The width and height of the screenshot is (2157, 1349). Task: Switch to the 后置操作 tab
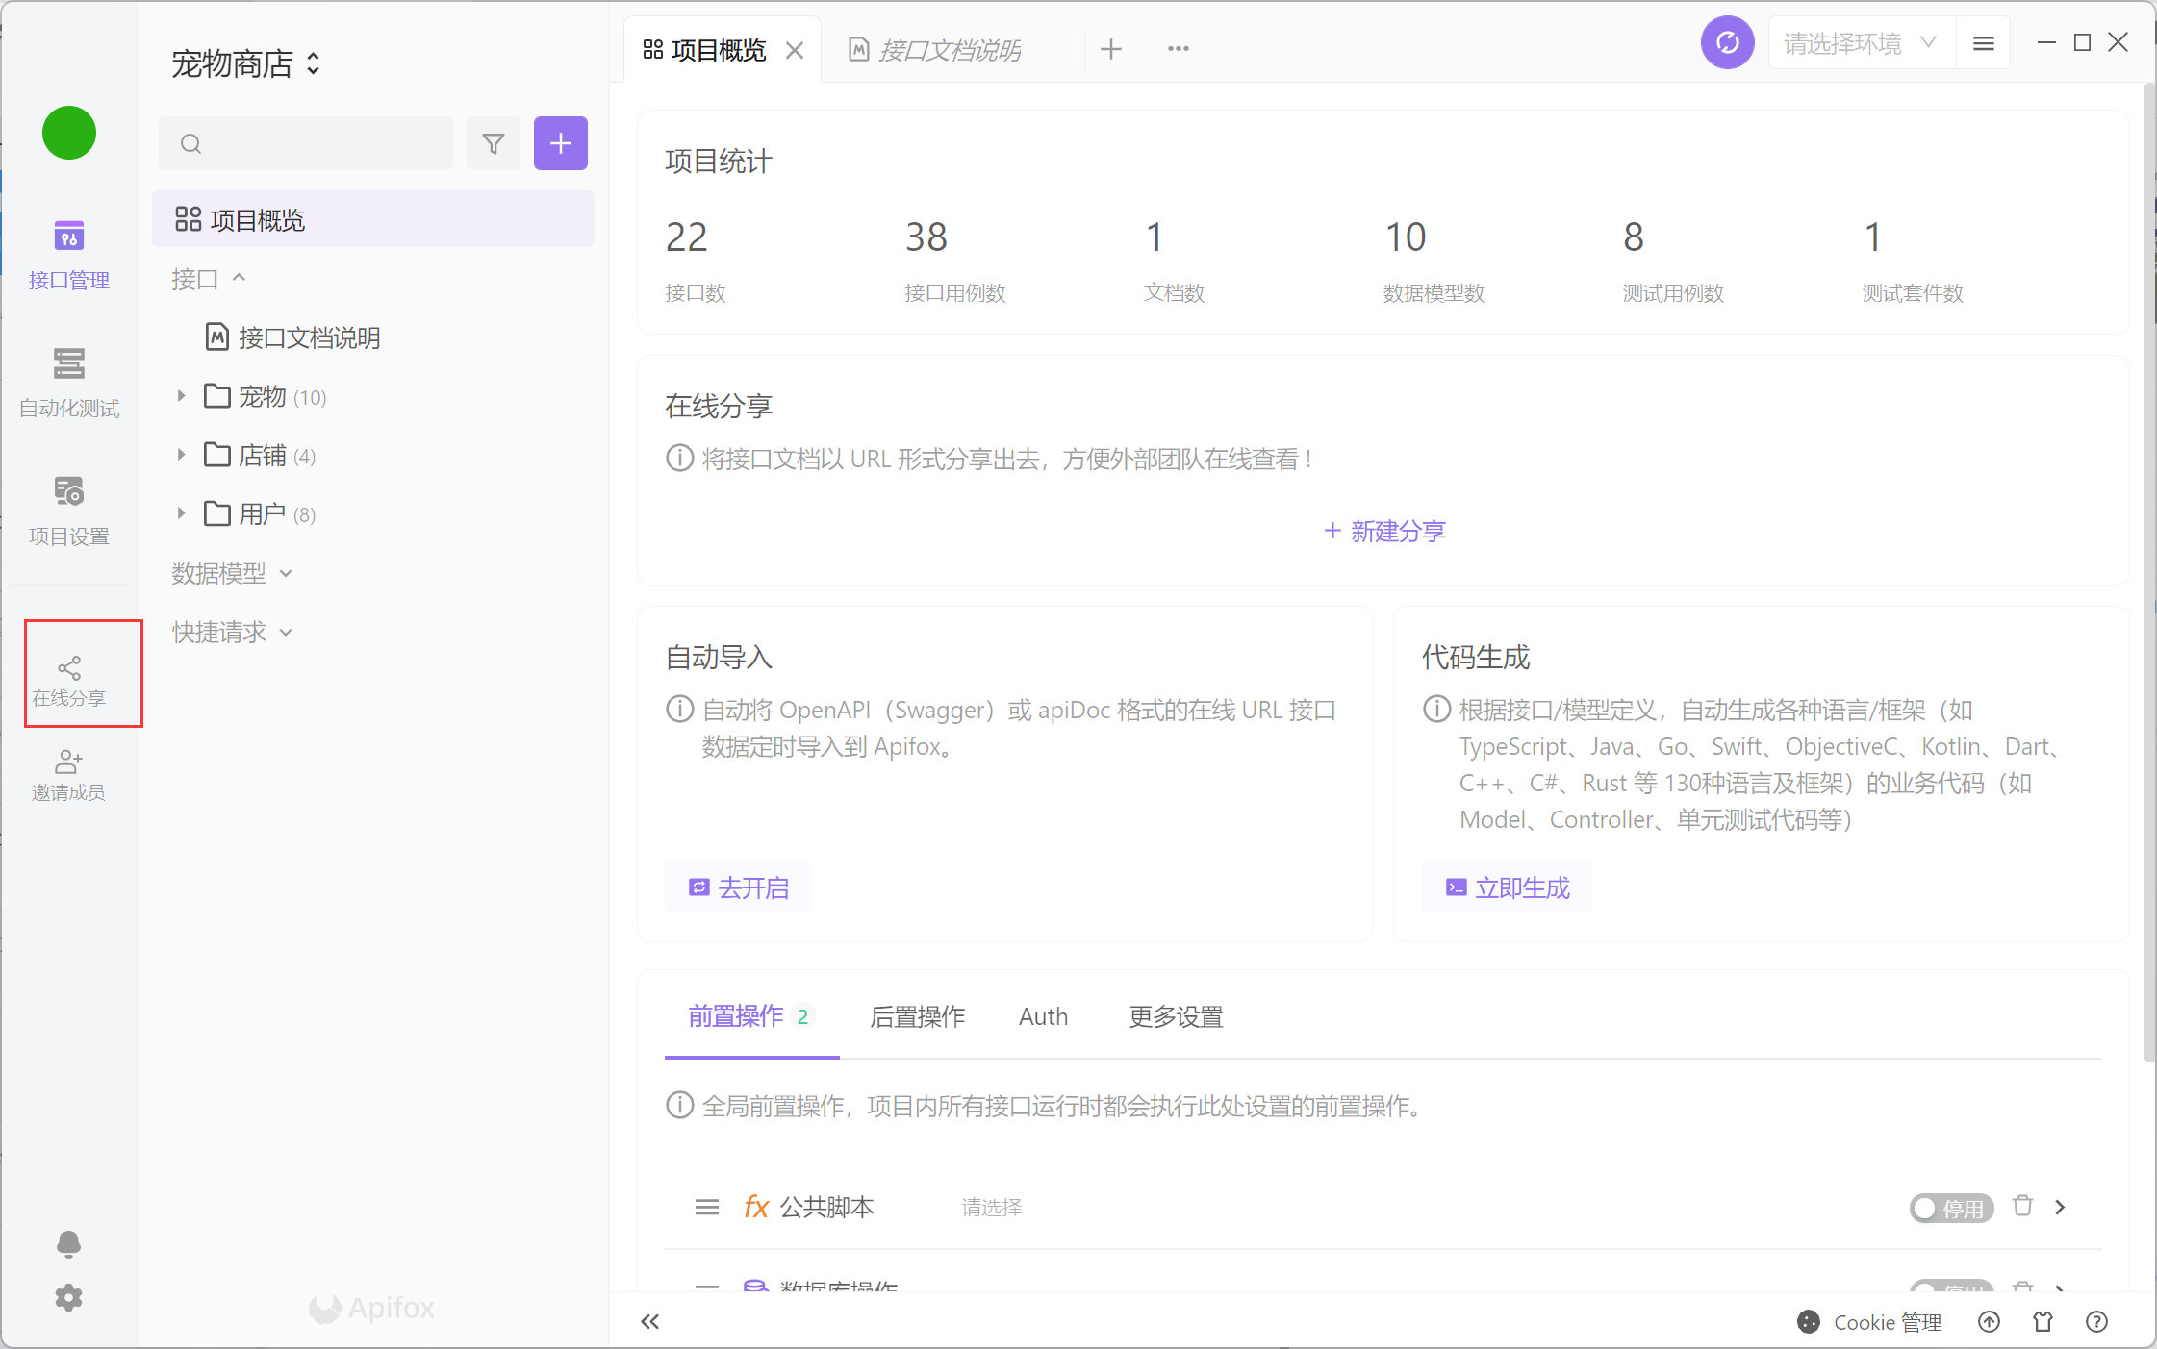coord(916,1016)
